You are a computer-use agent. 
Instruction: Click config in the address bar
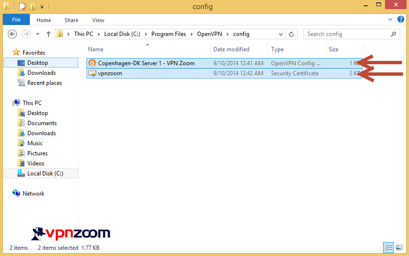tap(241, 34)
